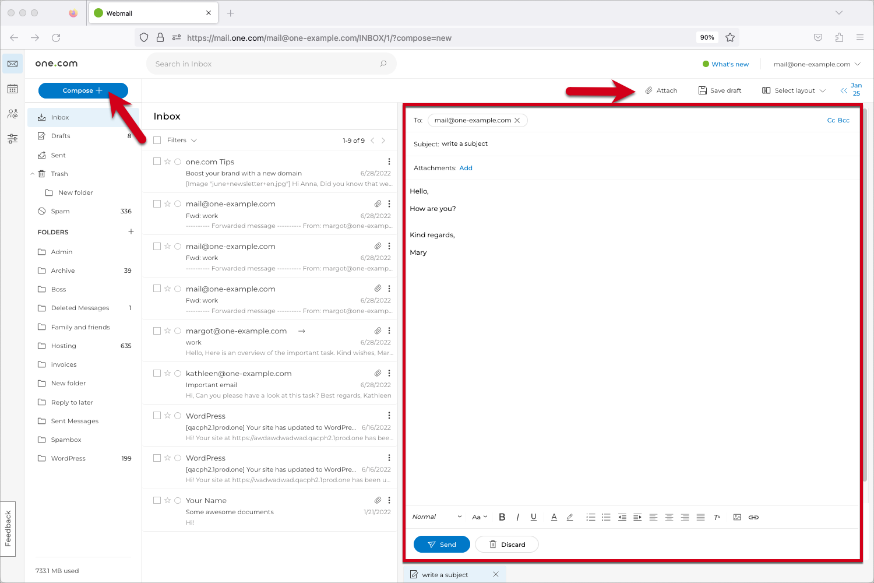Click Add to attach files to Attachments
The height and width of the screenshot is (583, 874).
click(466, 168)
